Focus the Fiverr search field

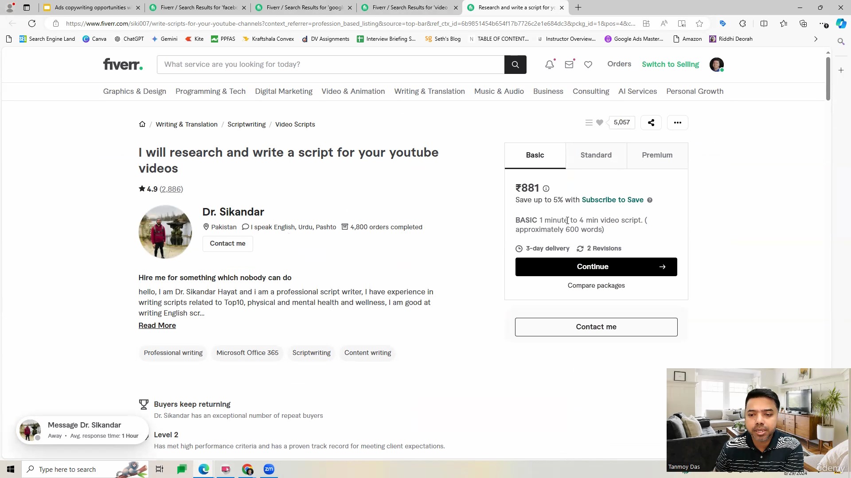pyautogui.click(x=330, y=65)
